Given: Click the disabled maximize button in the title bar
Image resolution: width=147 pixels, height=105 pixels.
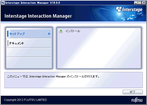Looking at the screenshot, I should (x=140, y=3).
